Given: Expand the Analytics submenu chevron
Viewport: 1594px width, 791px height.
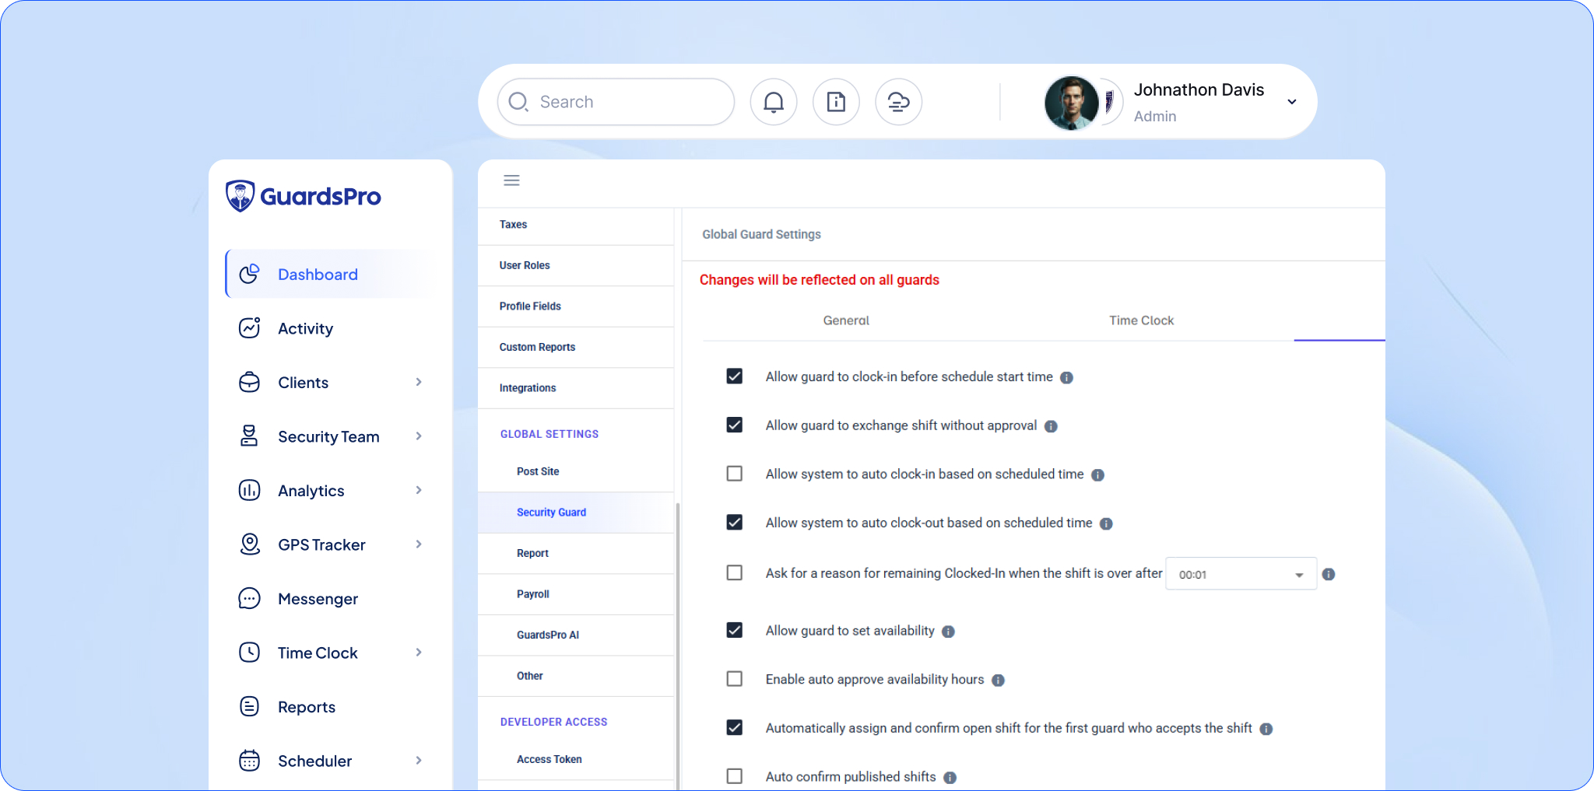Looking at the screenshot, I should click(x=419, y=490).
